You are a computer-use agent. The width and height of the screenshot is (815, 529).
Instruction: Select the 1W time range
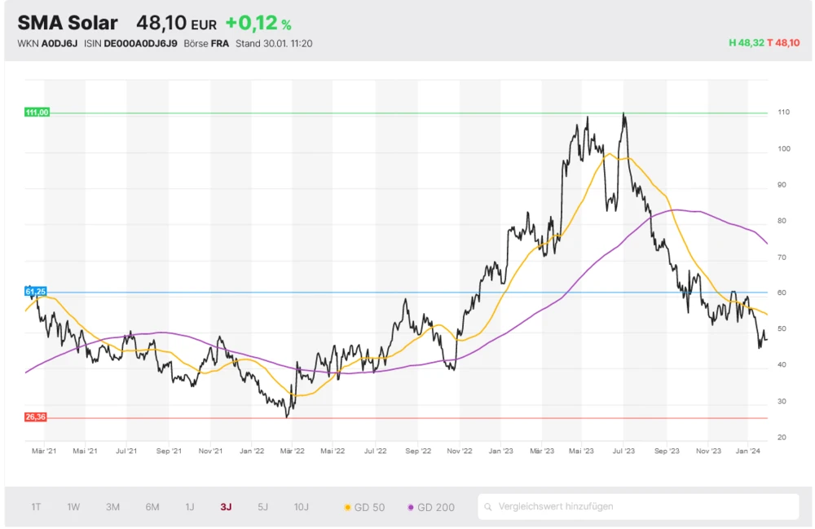coord(73,507)
